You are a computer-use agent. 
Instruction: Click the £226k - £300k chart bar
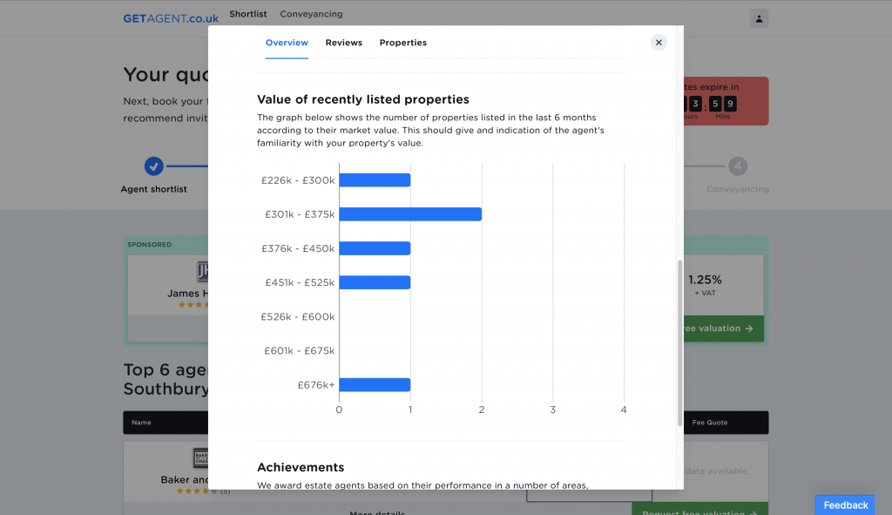[374, 180]
